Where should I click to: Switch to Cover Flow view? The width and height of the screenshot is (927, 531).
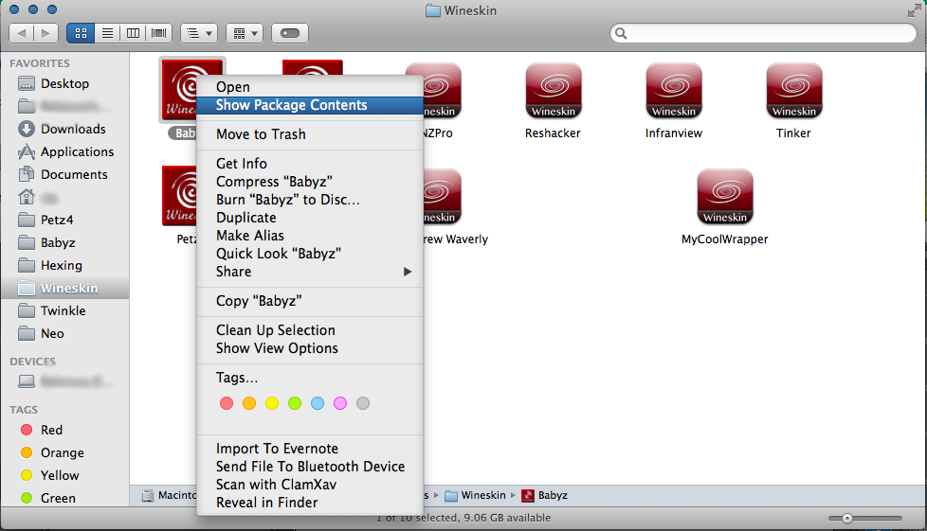coord(159,33)
